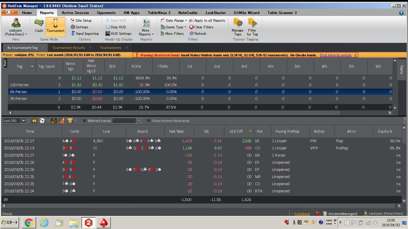Open Chrome from the taskbar

29,223
